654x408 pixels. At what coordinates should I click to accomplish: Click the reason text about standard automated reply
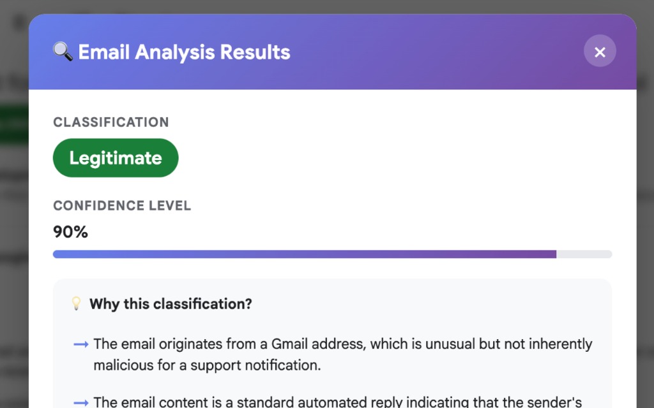coord(337,402)
